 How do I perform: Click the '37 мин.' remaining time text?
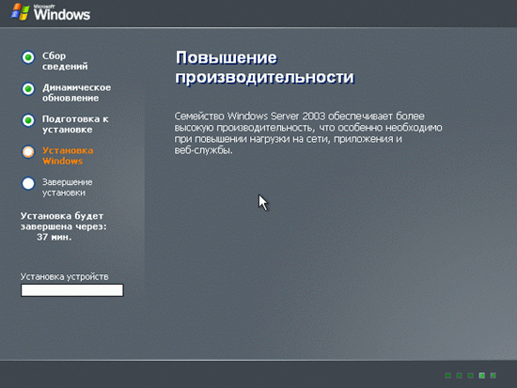point(55,237)
